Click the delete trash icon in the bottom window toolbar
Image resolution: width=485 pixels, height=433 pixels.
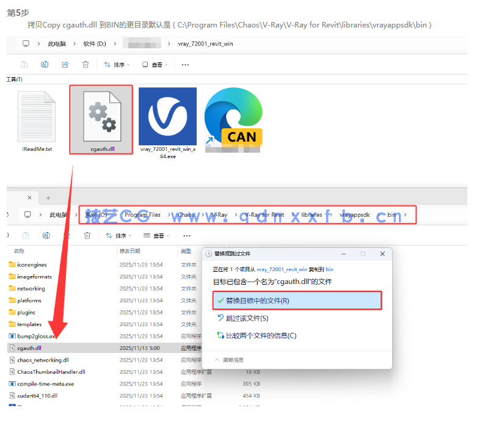pyautogui.click(x=87, y=236)
